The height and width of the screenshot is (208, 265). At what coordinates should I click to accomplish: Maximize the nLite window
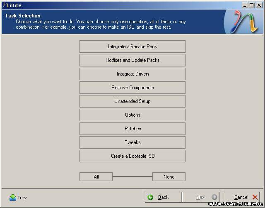252,5
